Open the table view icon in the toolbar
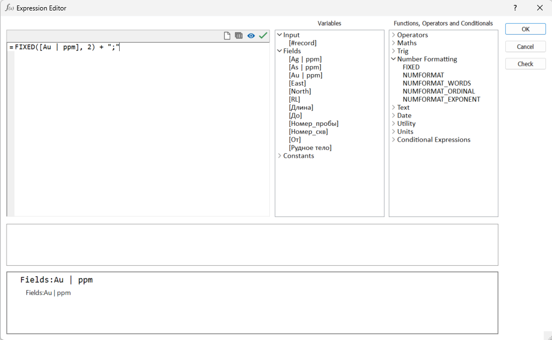 tap(239, 35)
